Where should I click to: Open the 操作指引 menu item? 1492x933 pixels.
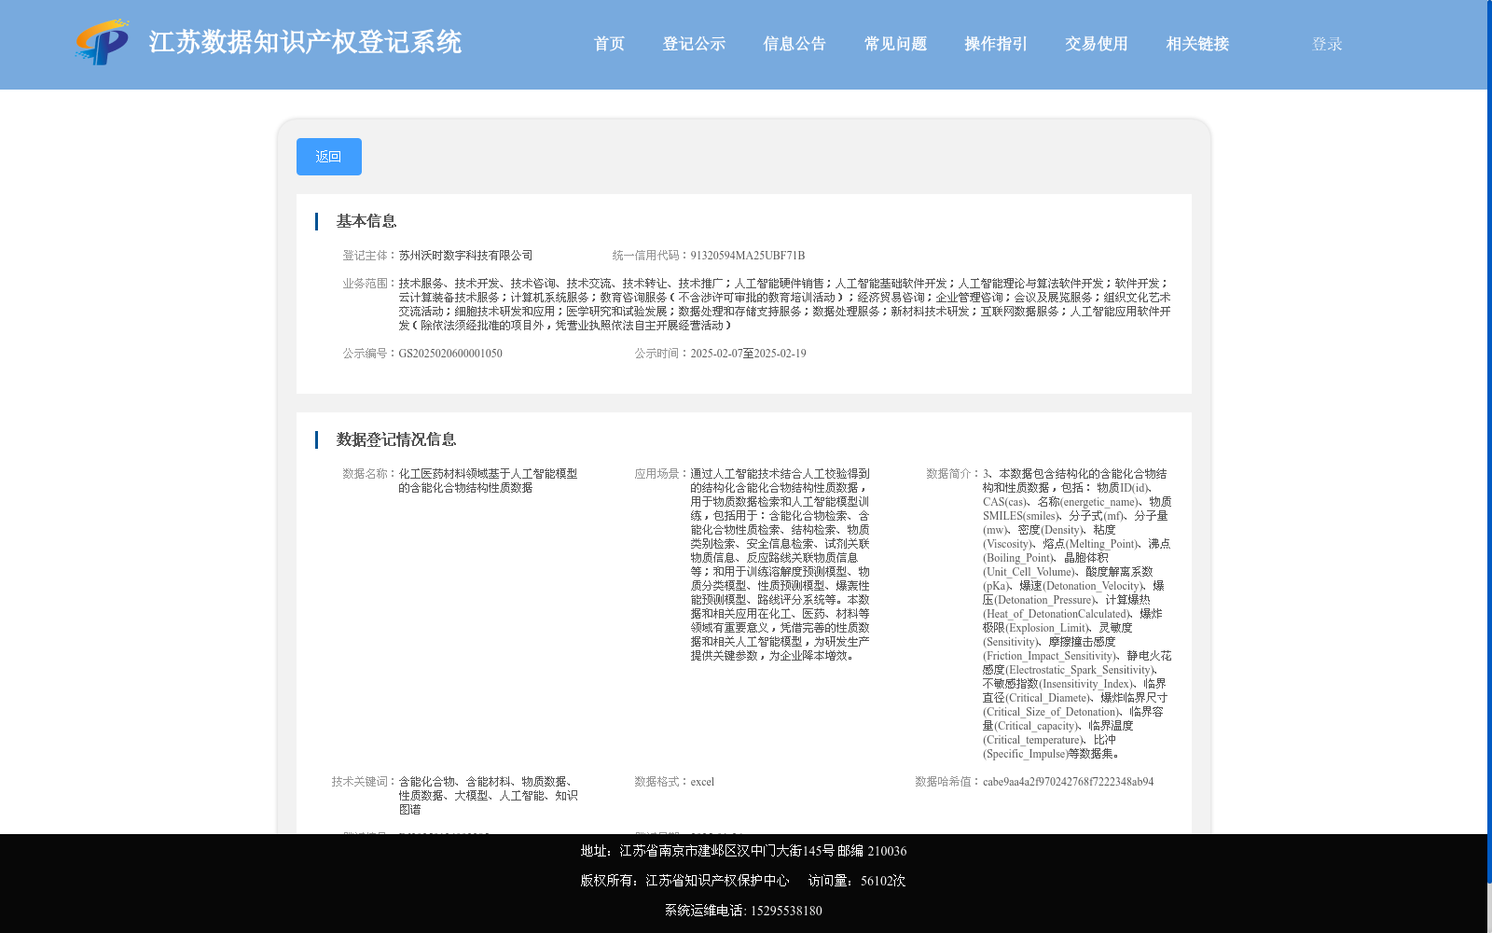pos(996,44)
